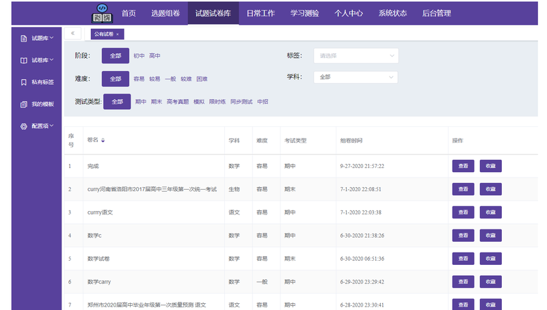Click 查看 for 数学试卷
The width and height of the screenshot is (547, 310).
[x=464, y=259]
